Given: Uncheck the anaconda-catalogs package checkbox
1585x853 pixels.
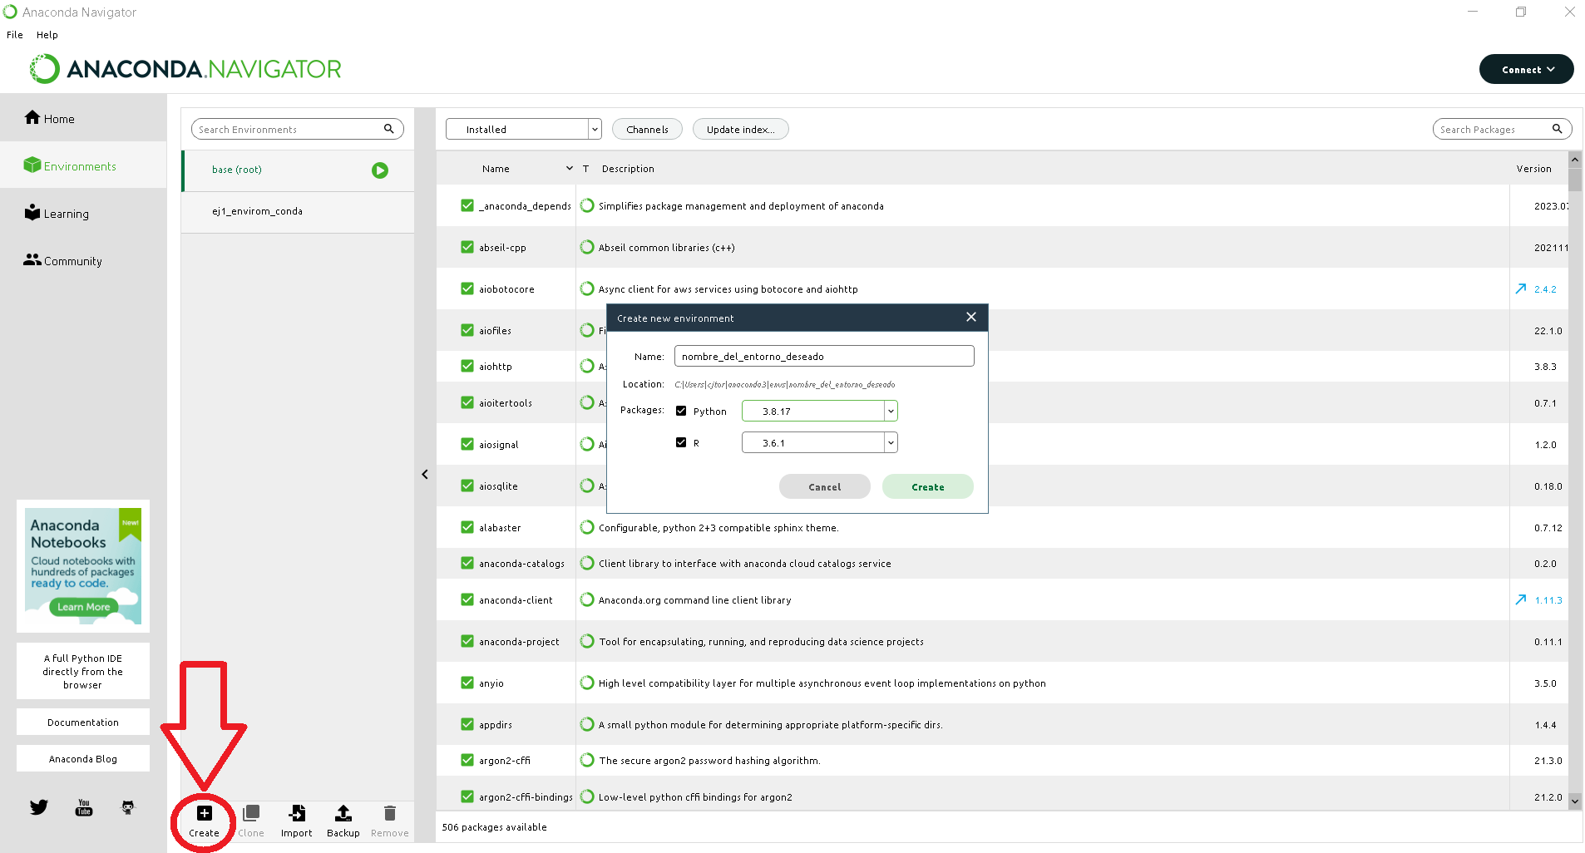Looking at the screenshot, I should (x=467, y=563).
